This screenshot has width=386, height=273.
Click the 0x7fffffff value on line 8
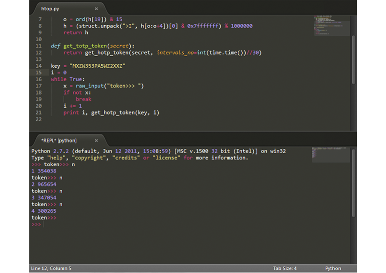click(x=203, y=26)
